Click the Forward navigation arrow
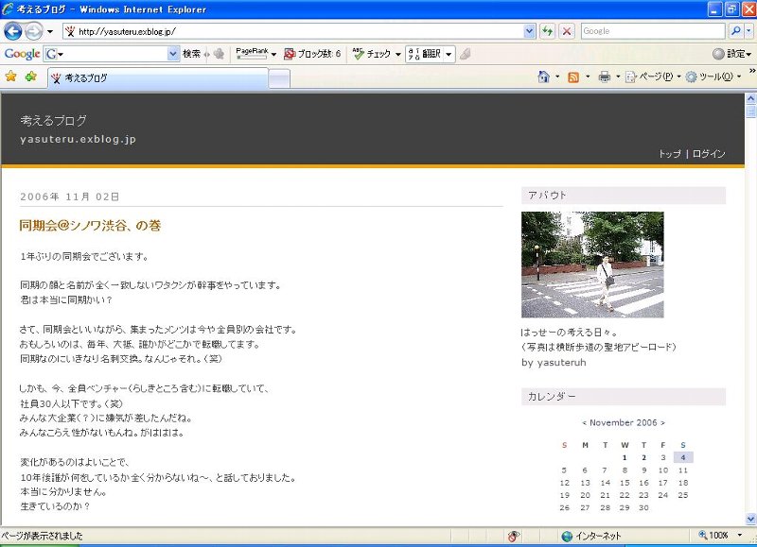Image resolution: width=757 pixels, height=547 pixels. (33, 32)
